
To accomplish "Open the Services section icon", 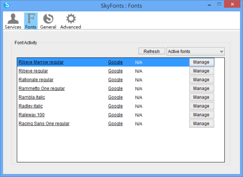I will point(13,21).
